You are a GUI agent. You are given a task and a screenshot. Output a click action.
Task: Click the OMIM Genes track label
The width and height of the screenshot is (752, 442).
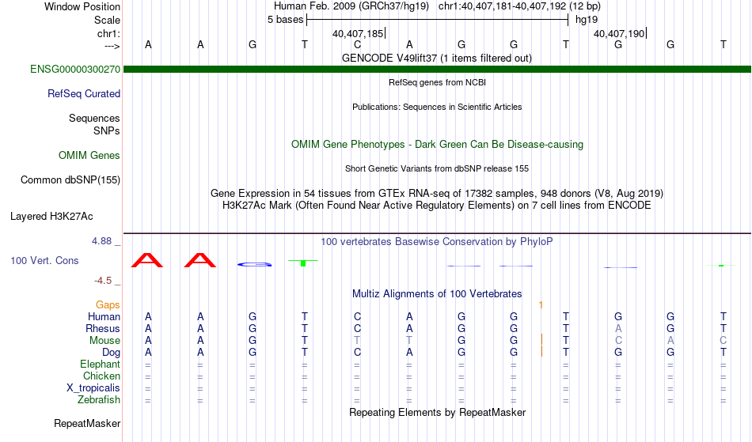[x=89, y=155]
